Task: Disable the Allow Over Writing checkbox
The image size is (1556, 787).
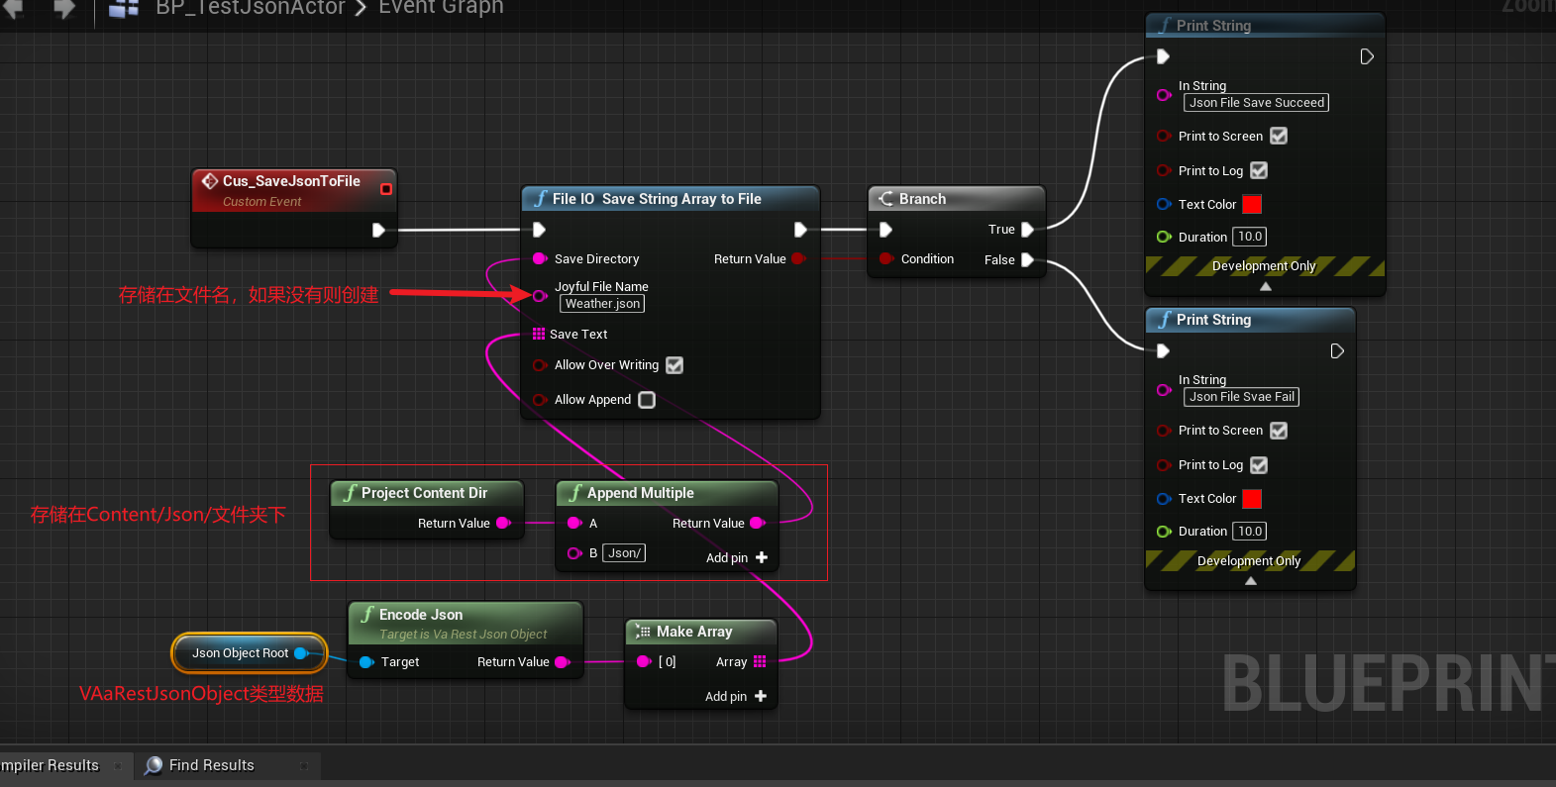Action: click(x=674, y=365)
